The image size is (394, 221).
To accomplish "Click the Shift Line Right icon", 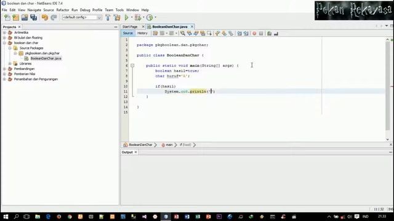I will pyautogui.click(x=246, y=33).
